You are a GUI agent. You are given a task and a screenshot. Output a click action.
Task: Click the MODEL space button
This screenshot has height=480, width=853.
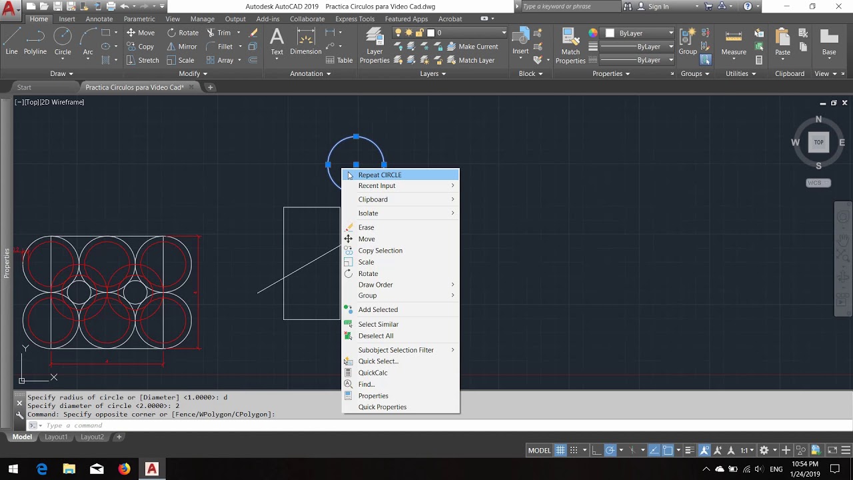click(539, 450)
